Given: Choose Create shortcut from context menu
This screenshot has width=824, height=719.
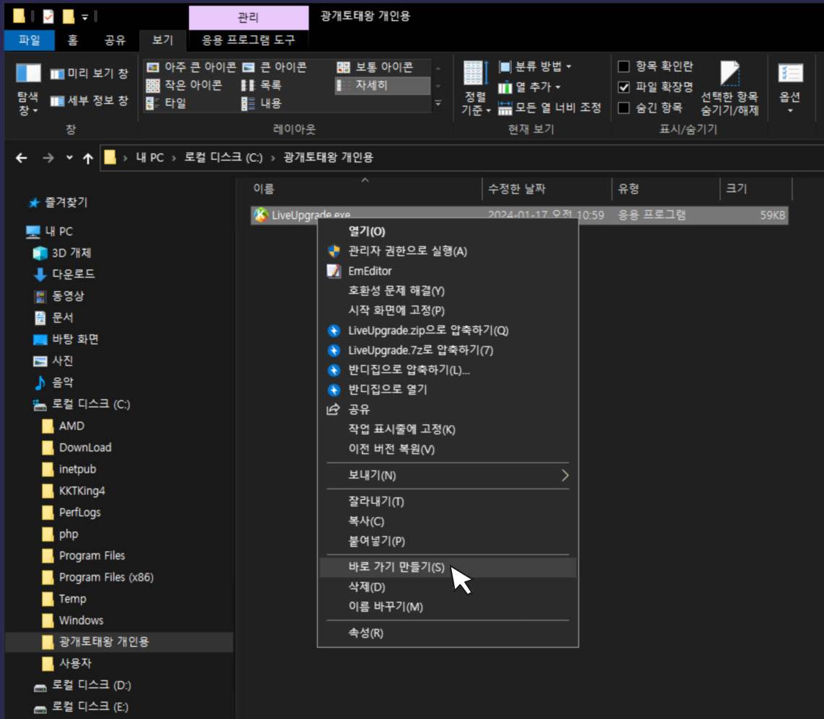Looking at the screenshot, I should [396, 567].
